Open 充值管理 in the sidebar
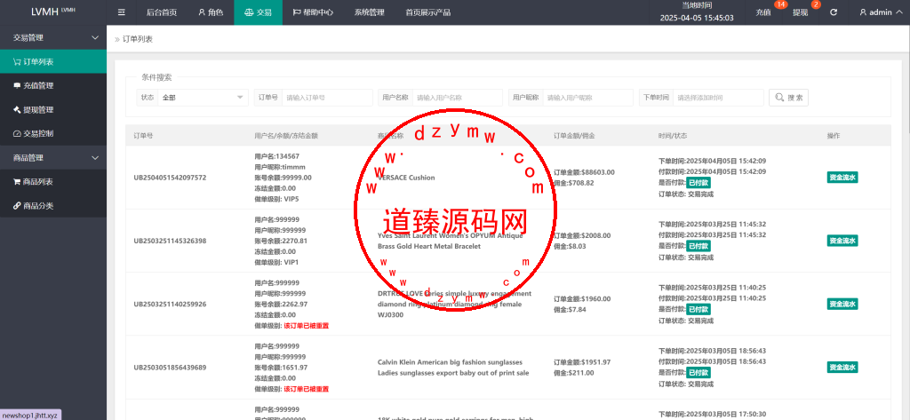The height and width of the screenshot is (420, 910). pos(52,86)
